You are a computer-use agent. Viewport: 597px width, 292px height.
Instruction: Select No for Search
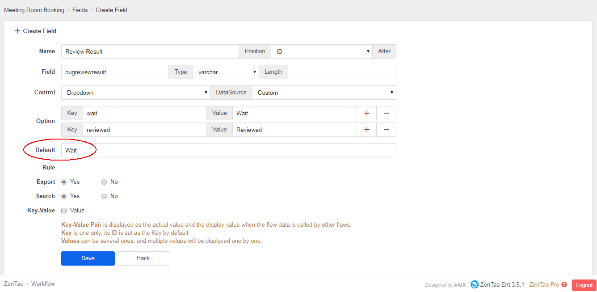click(x=104, y=196)
